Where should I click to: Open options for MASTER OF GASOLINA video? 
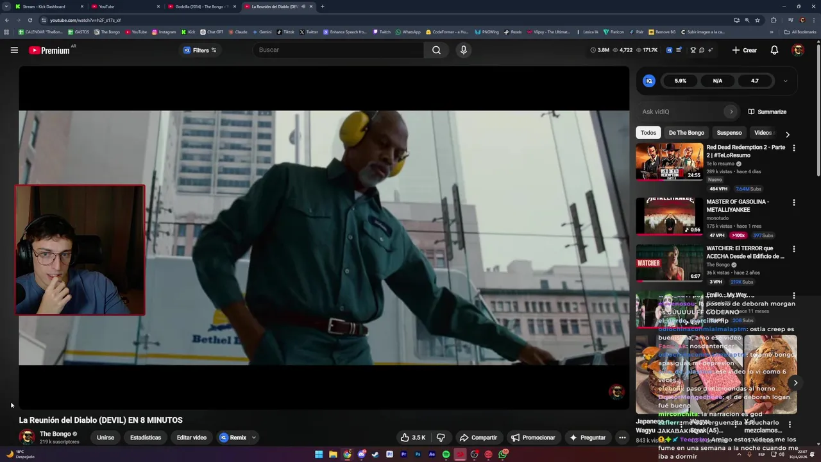click(x=794, y=203)
